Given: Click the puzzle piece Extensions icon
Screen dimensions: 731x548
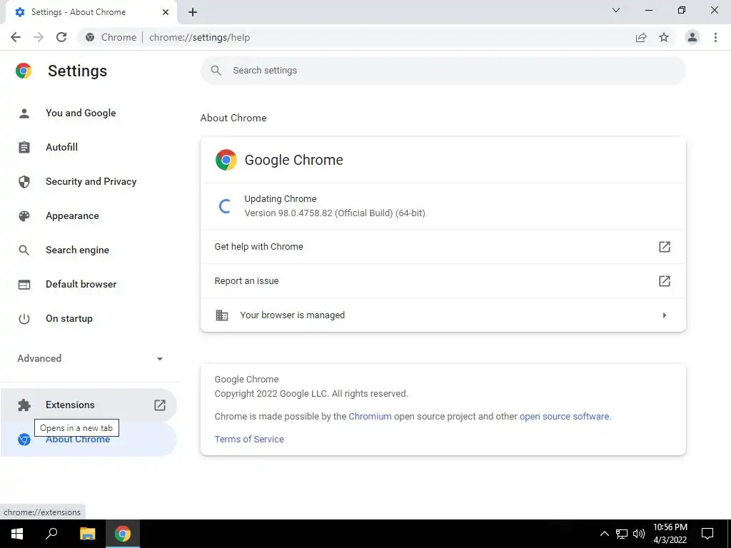Looking at the screenshot, I should 24,405.
